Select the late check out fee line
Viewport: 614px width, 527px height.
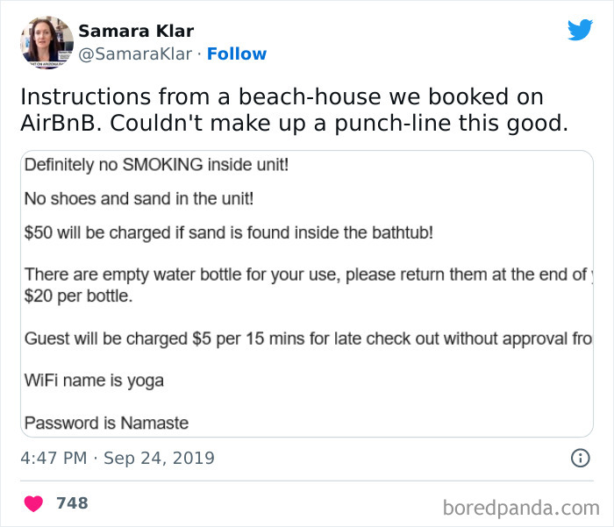[x=305, y=338]
